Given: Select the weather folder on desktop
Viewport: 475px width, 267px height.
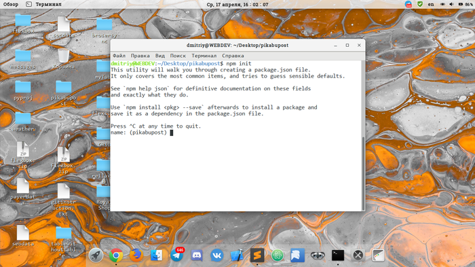Looking at the screenshot, I should [x=23, y=122].
